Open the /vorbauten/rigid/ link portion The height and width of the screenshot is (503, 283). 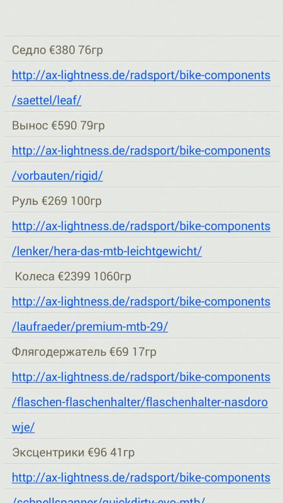[57, 176]
